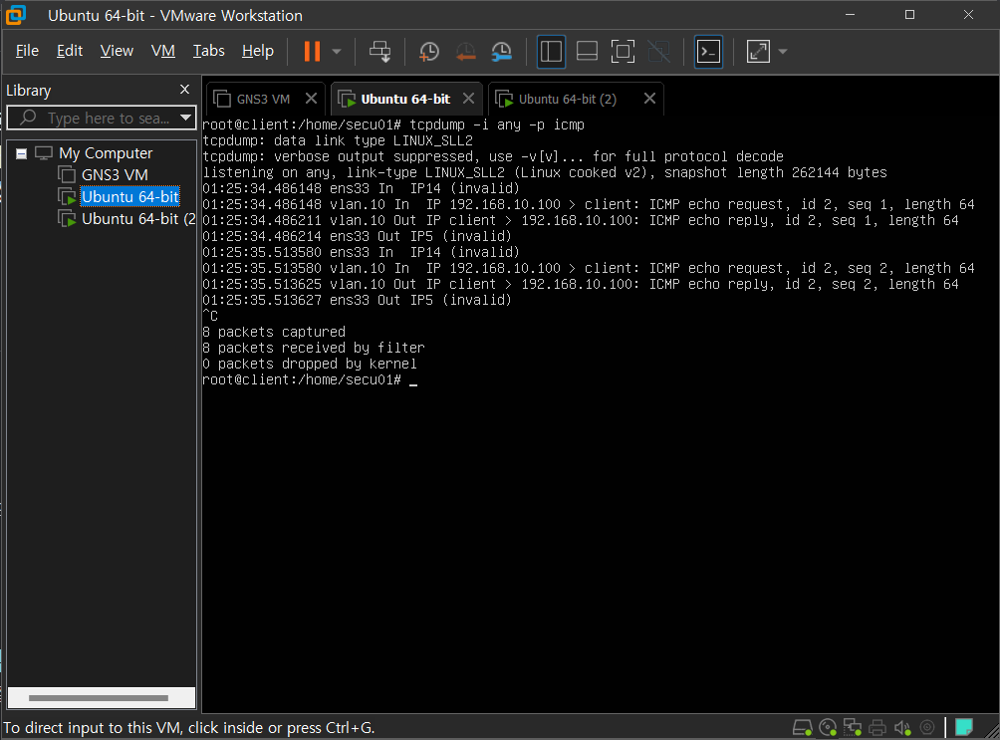
Task: Revert VM to previous snapshot
Action: (x=465, y=52)
